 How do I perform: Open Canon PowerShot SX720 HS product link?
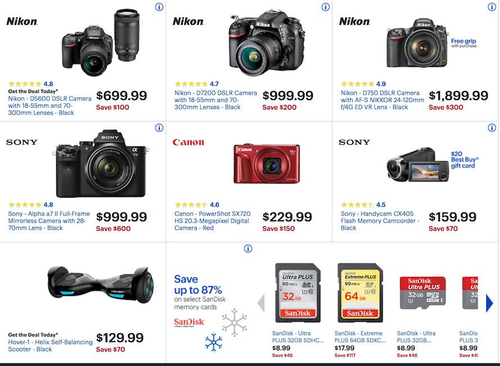[212, 221]
